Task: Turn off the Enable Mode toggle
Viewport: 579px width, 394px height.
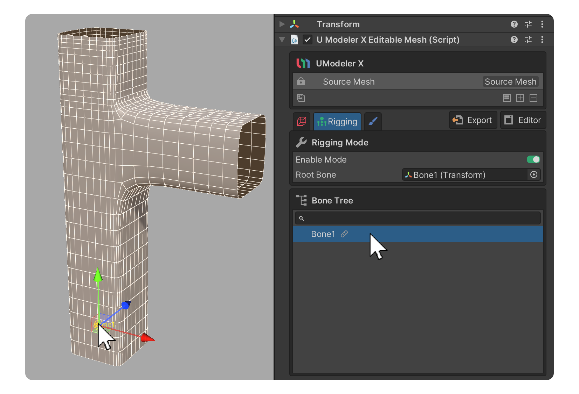Action: point(533,159)
